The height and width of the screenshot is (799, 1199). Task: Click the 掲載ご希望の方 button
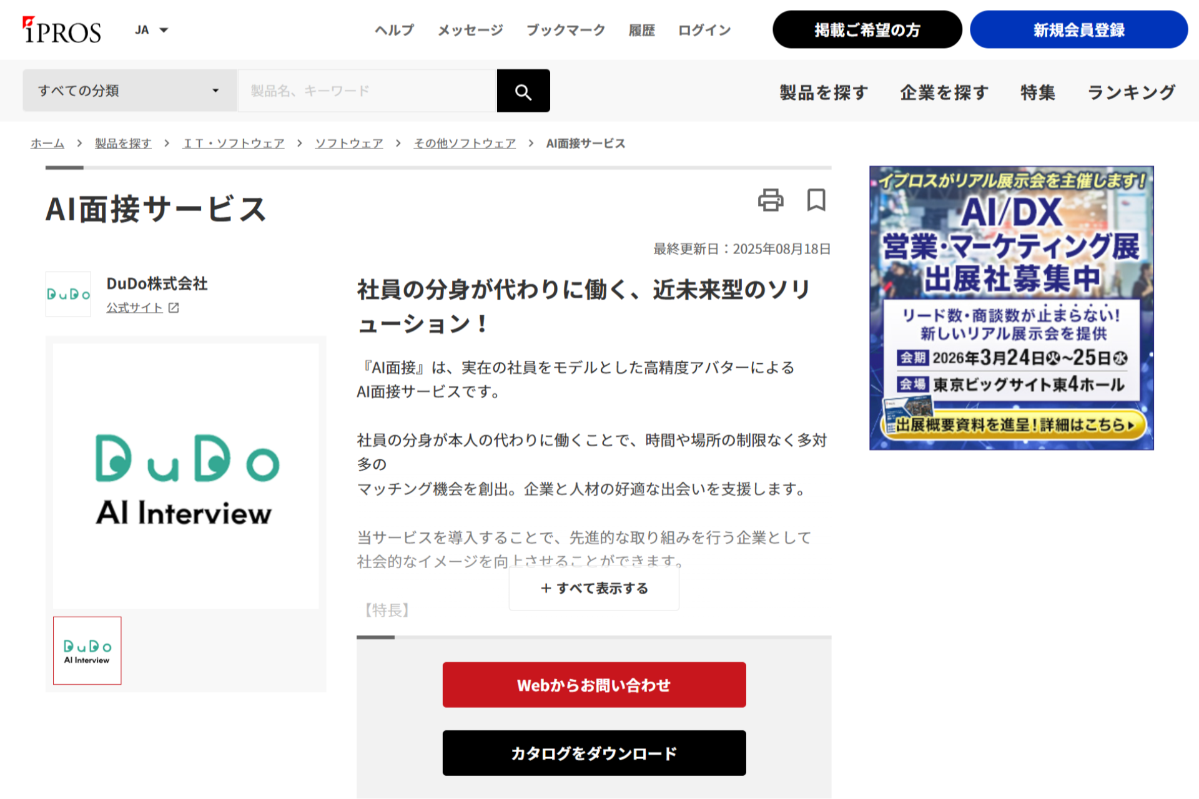pos(867,29)
